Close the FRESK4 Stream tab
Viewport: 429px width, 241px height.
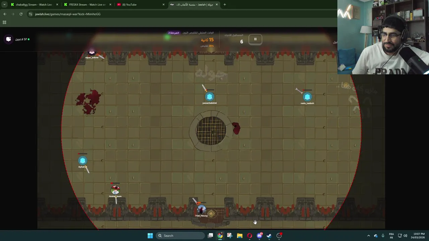(x=110, y=5)
